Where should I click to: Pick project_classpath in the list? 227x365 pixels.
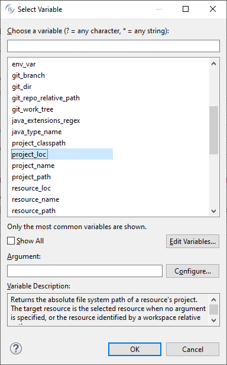pyautogui.click(x=38, y=143)
